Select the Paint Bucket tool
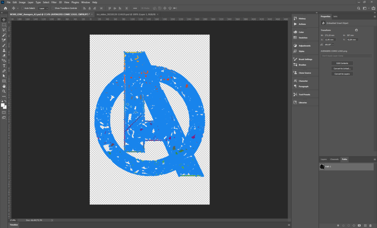 [4, 61]
